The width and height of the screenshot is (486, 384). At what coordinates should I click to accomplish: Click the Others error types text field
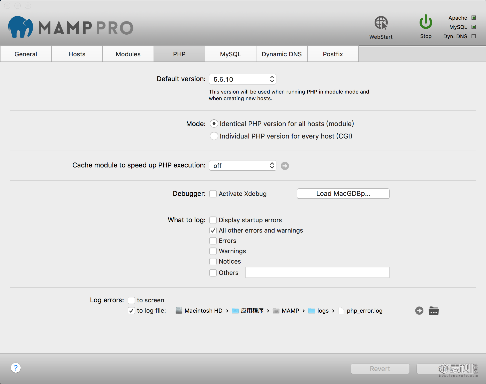[x=317, y=272]
